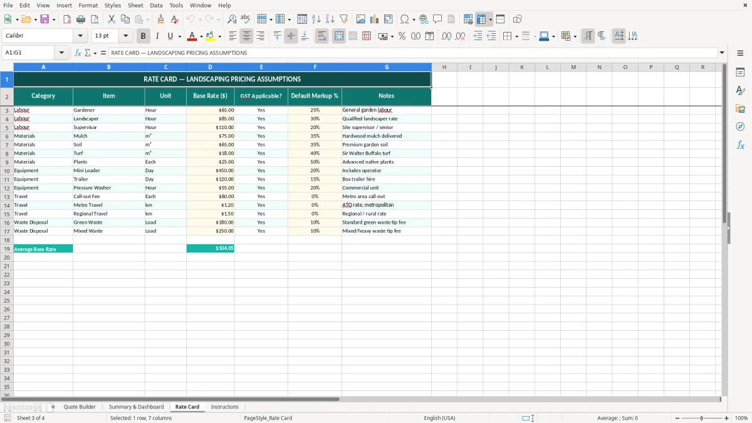
Task: Clear direct formatting
Action: point(175,19)
